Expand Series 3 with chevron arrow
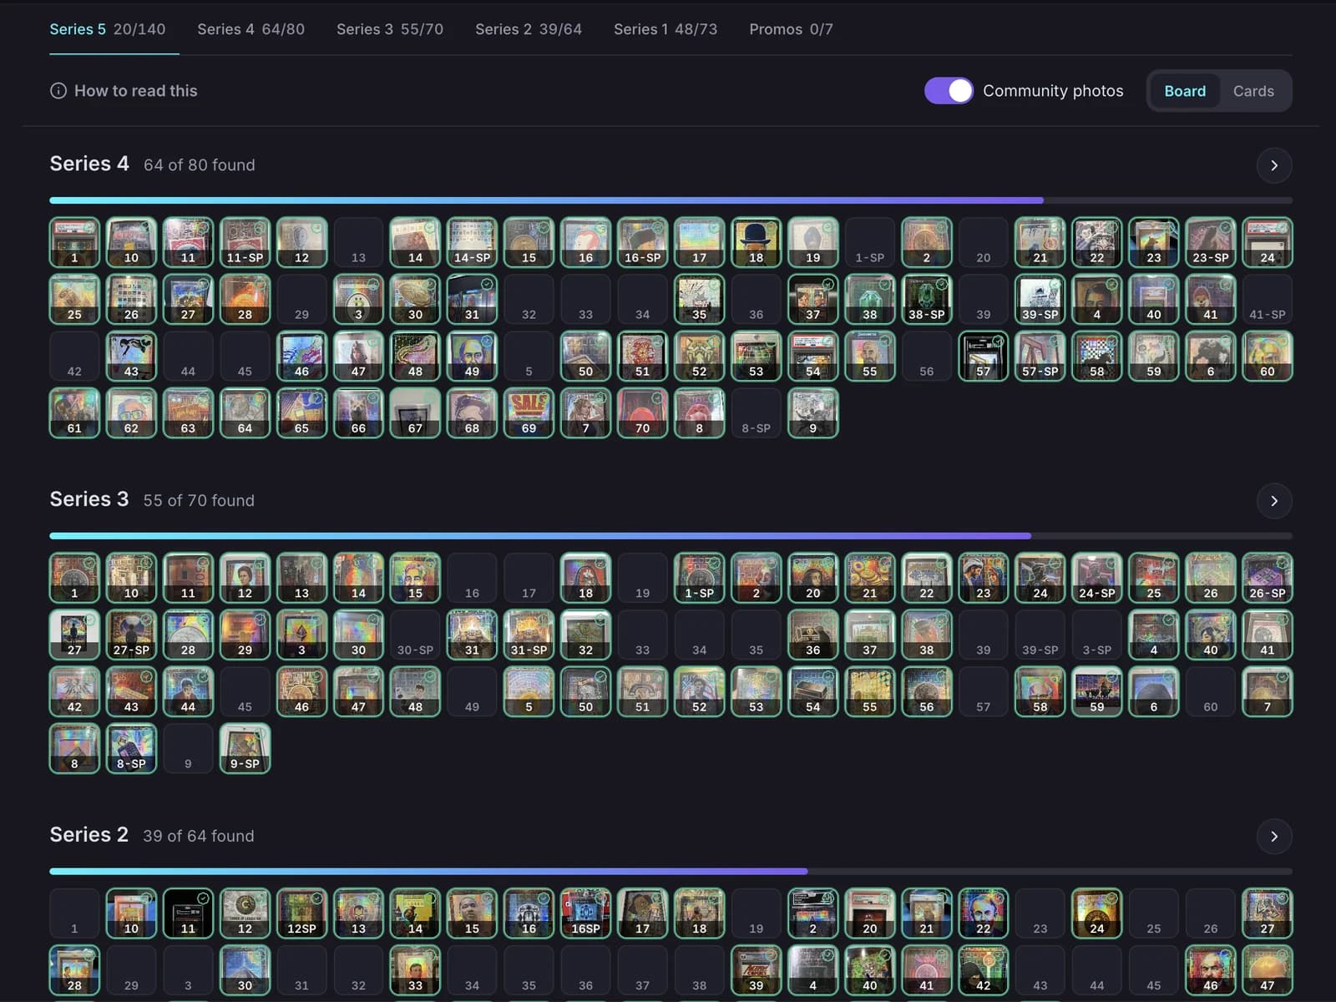Screen dimensions: 1336x1002 point(1274,501)
